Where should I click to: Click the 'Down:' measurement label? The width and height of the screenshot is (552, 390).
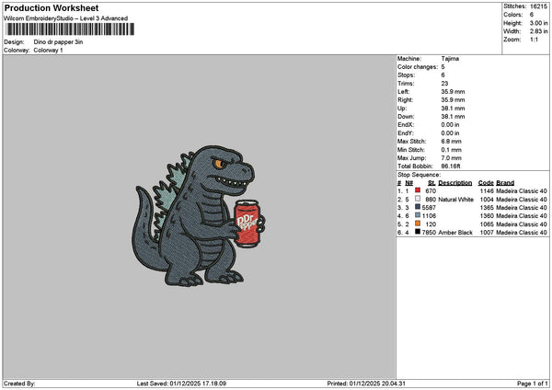tap(406, 117)
